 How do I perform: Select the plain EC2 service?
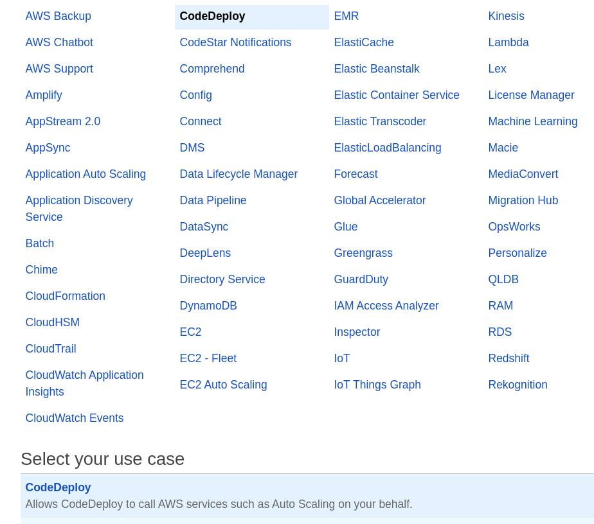(x=190, y=332)
